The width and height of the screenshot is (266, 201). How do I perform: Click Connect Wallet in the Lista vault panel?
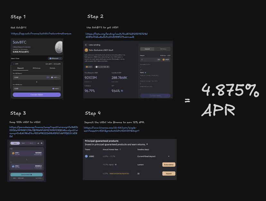pyautogui.click(x=155, y=96)
